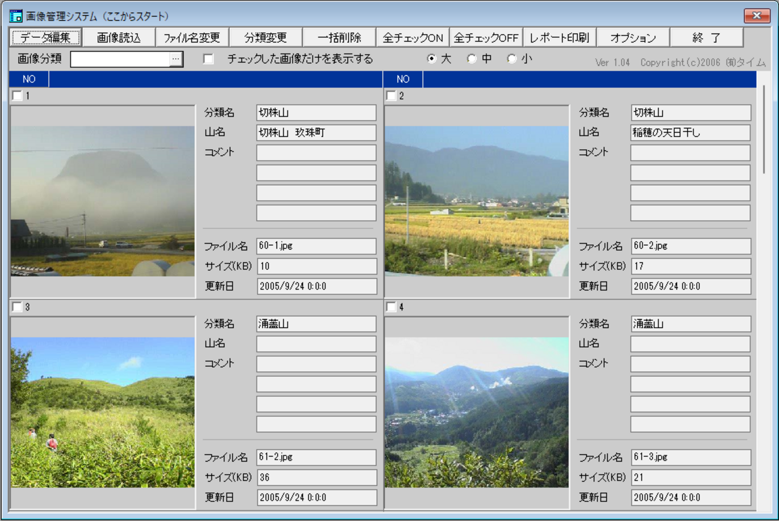Click 全チェックON to check all
779x521 pixels.
413,37
